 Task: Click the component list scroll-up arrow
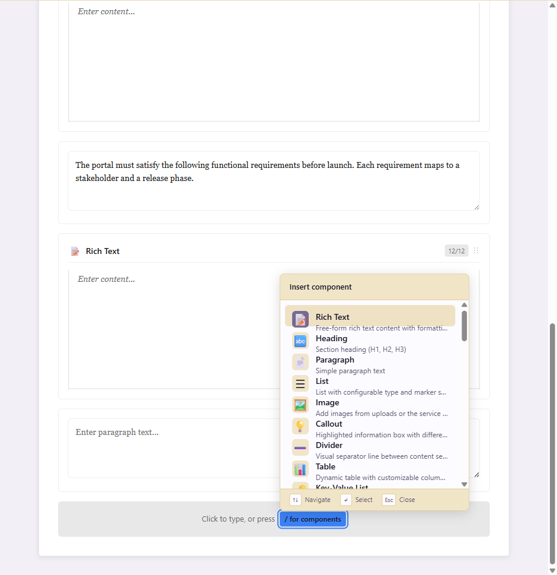[465, 305]
